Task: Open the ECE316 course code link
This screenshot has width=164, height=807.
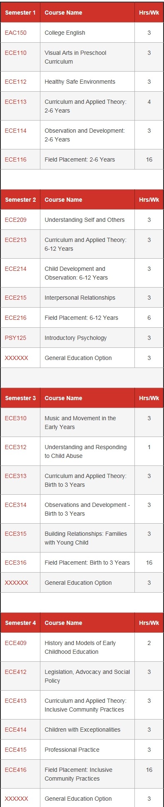Action: tap(15, 563)
